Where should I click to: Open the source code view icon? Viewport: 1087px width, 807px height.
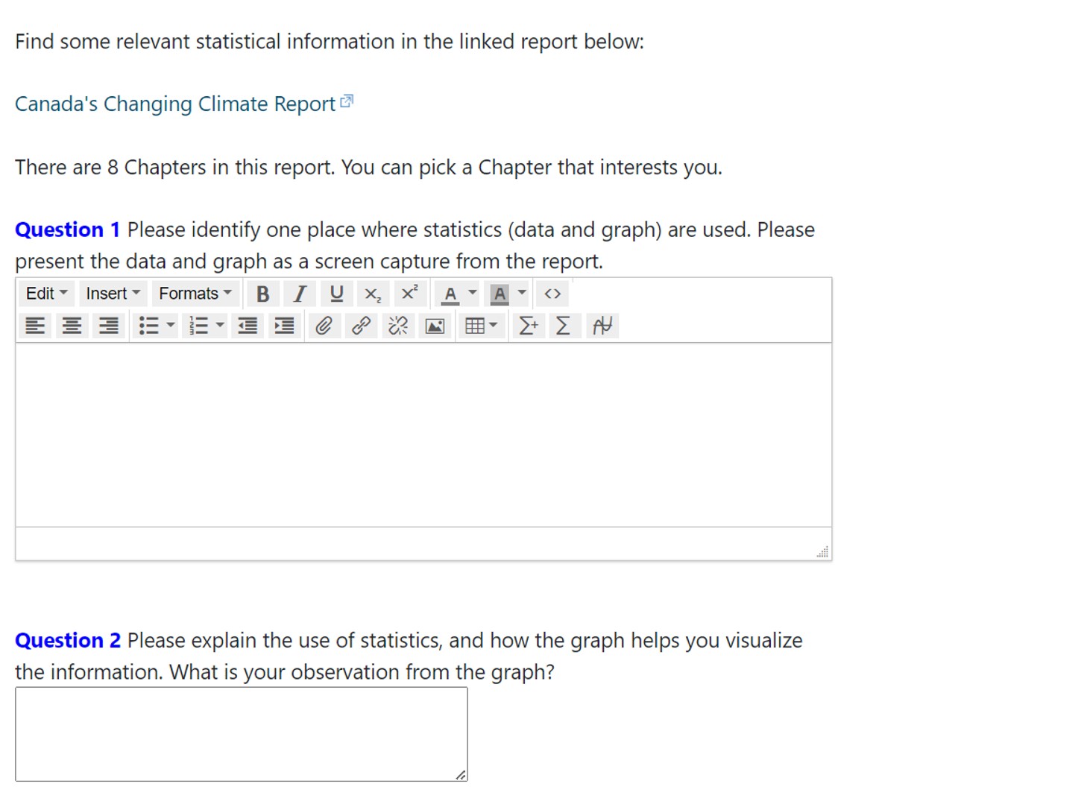click(x=552, y=294)
